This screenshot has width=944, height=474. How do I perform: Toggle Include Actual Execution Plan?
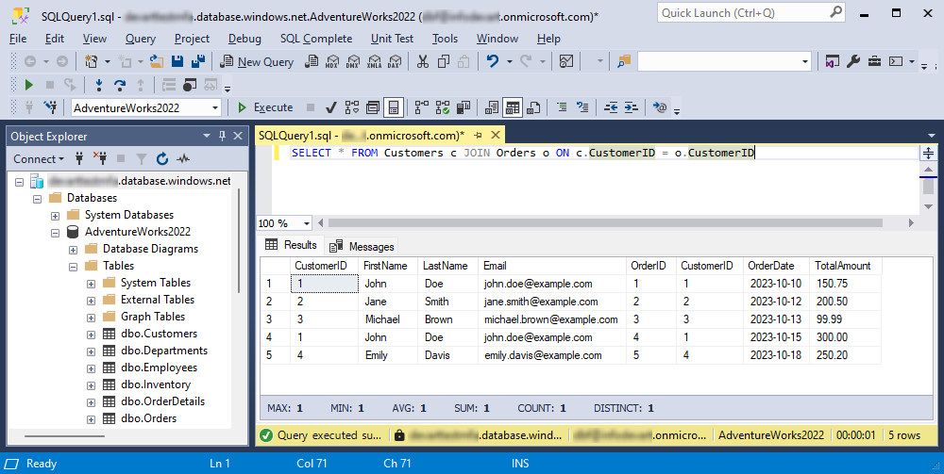(421, 107)
